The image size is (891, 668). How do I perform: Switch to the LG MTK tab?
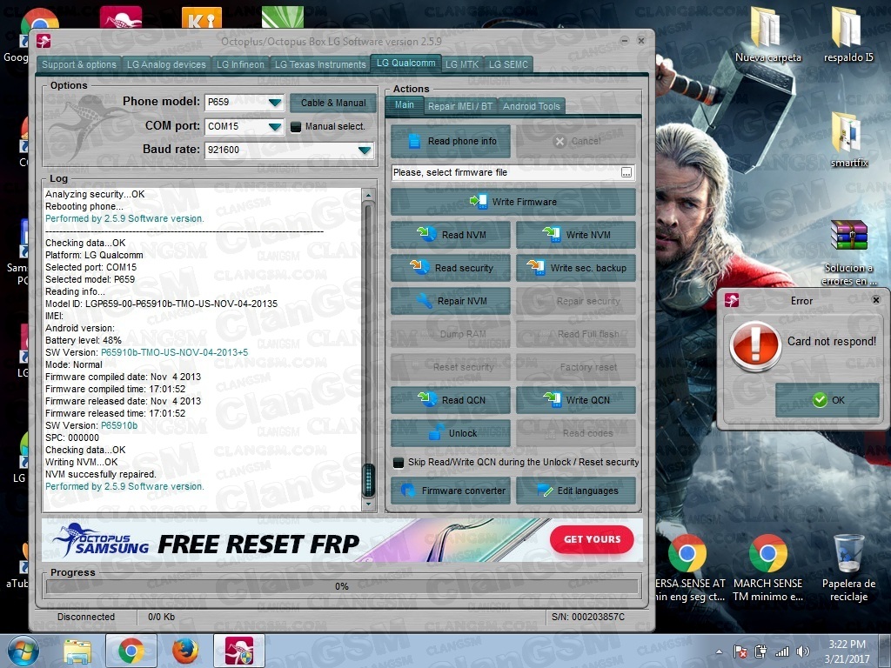pyautogui.click(x=462, y=64)
